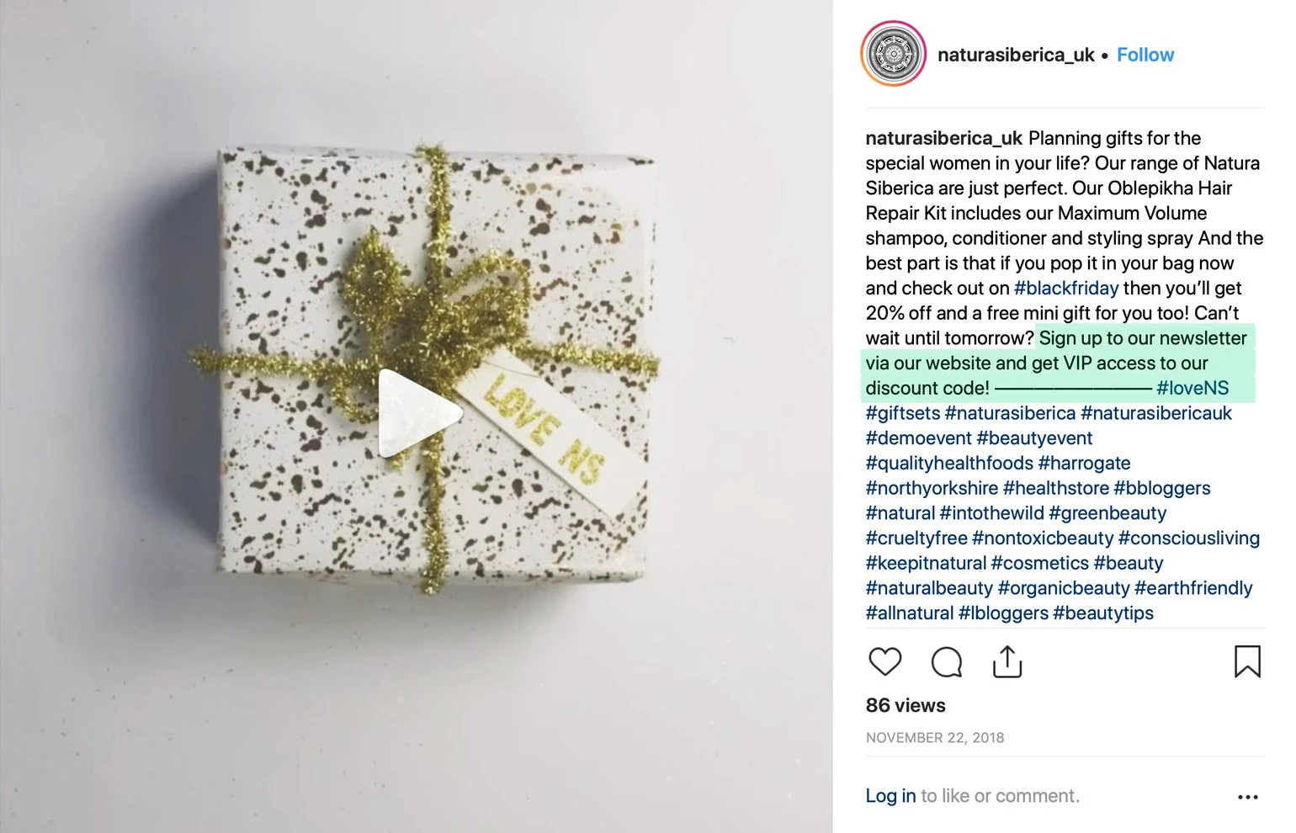This screenshot has height=833, width=1296.
Task: Follow the naturasiberica_uk account
Action: (1145, 55)
